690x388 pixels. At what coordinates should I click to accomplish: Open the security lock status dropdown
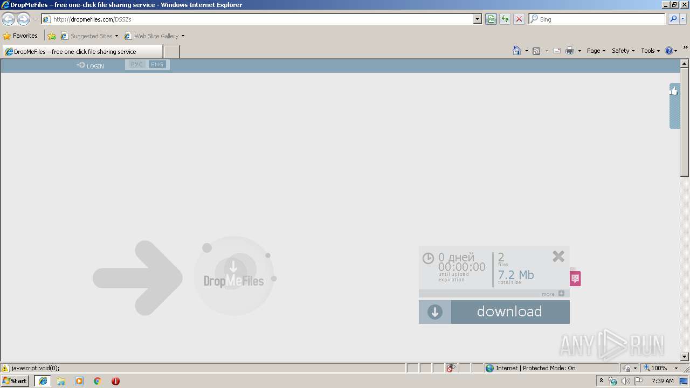point(630,368)
